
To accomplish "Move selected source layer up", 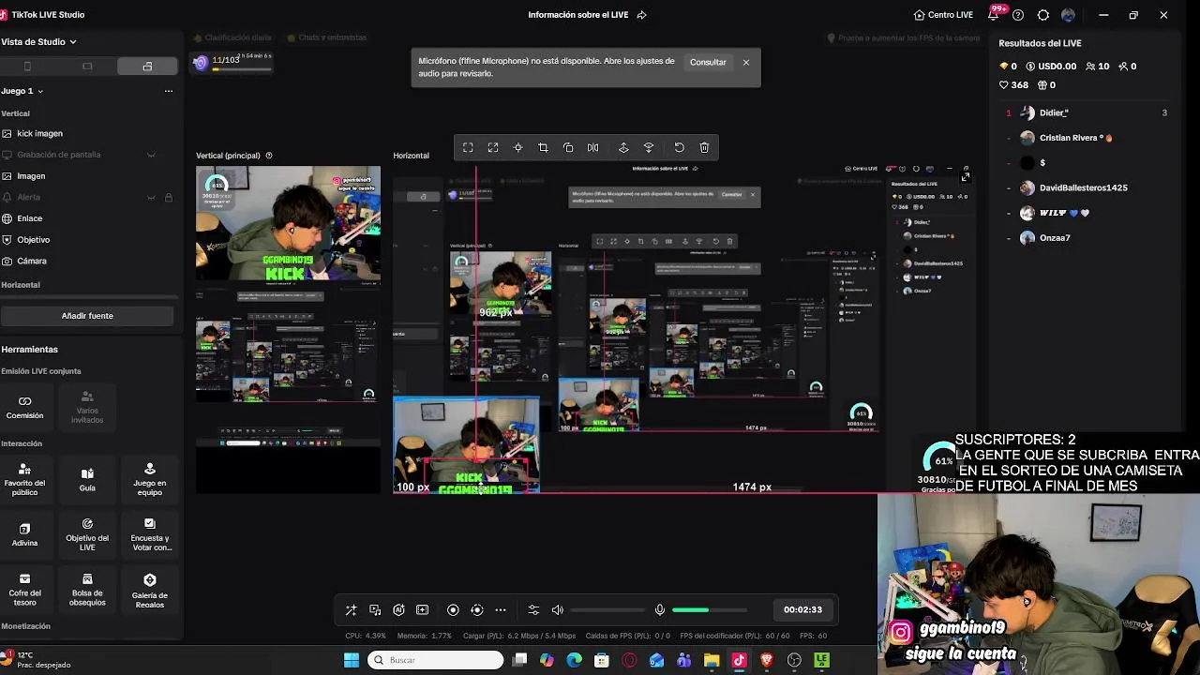I will coord(623,147).
